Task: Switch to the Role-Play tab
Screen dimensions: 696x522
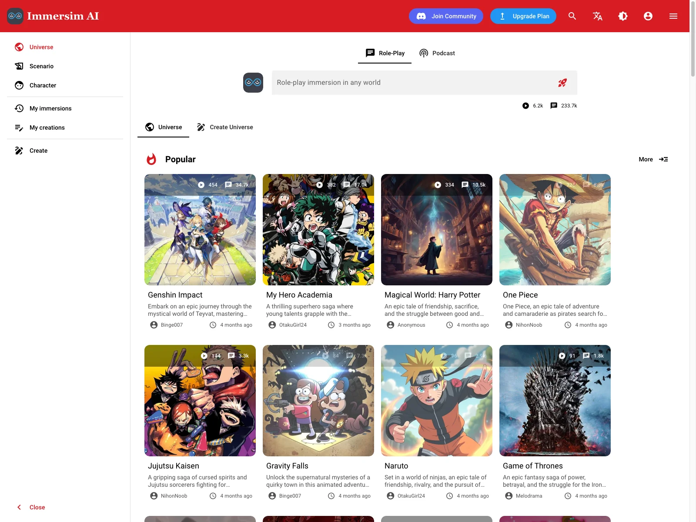Action: point(385,53)
